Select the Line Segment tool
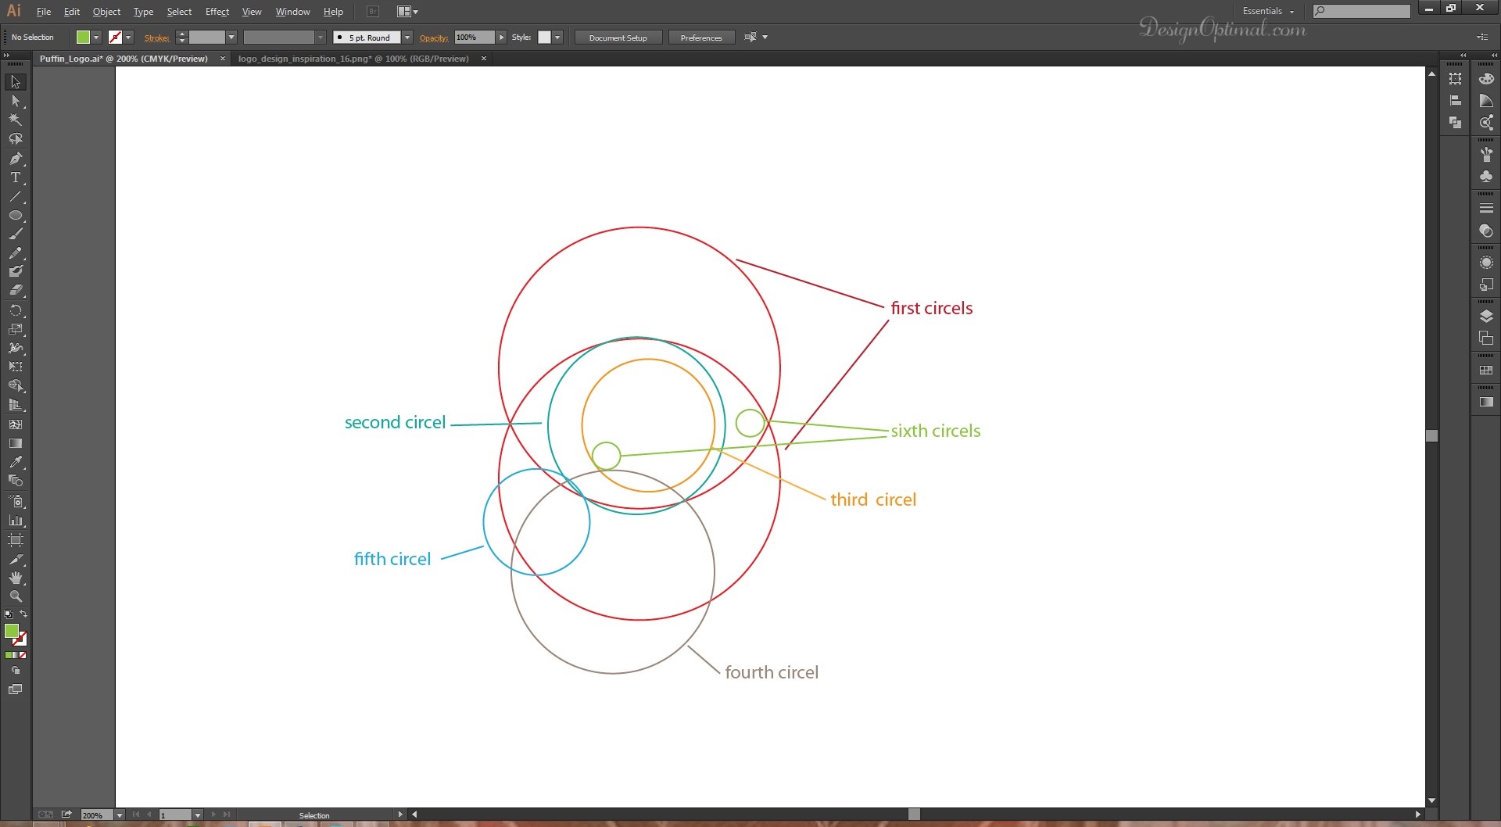 pos(15,196)
